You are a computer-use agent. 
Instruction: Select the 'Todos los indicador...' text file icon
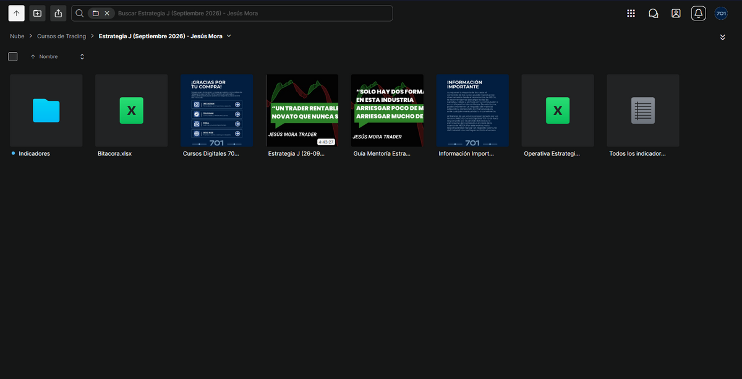[x=643, y=111]
